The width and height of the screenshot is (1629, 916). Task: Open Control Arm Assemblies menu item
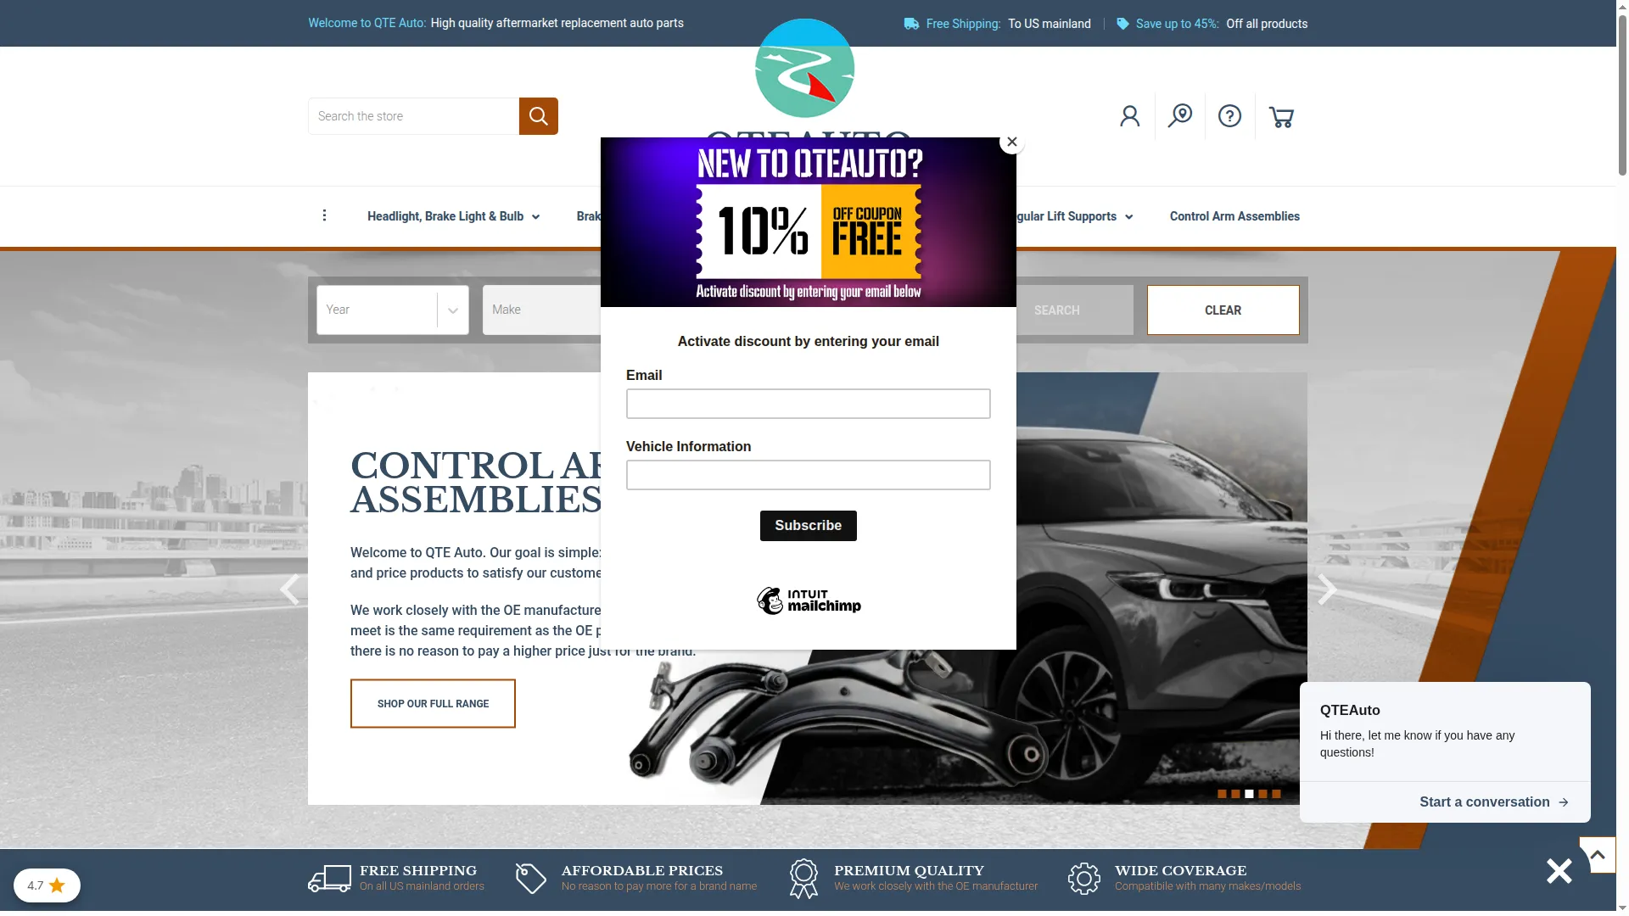tap(1234, 216)
